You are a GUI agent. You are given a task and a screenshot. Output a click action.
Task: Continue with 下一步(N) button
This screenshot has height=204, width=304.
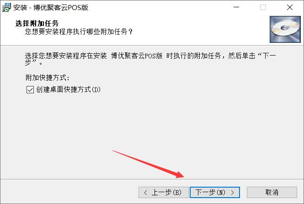[x=215, y=193]
